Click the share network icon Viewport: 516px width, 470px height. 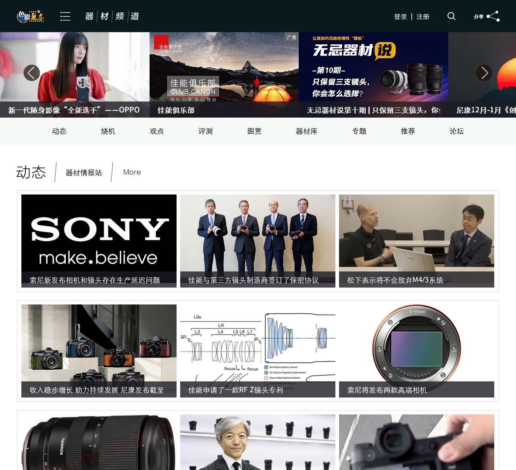point(493,16)
